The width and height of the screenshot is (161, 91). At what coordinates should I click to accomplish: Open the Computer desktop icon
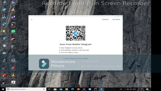click(x=5, y=3)
